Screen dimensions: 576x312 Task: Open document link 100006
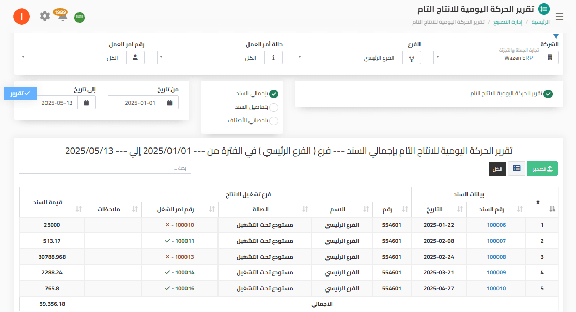pyautogui.click(x=496, y=225)
